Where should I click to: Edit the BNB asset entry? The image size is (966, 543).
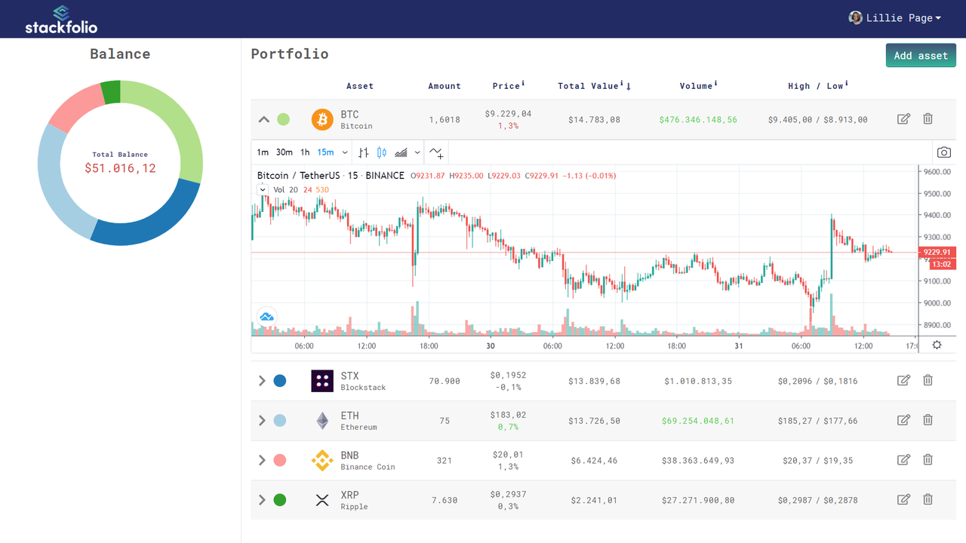[903, 460]
